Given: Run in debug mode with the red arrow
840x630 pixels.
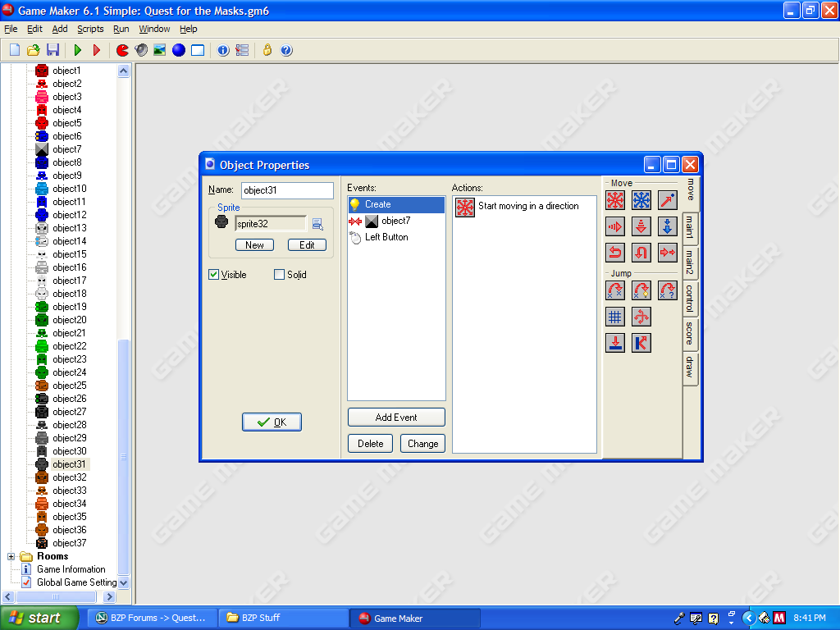Looking at the screenshot, I should point(97,50).
